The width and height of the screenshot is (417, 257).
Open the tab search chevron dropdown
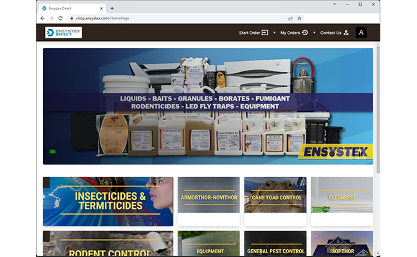pos(335,4)
